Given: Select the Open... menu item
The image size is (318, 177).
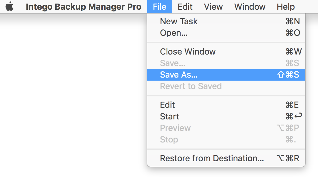Looking at the screenshot, I should [x=226, y=33].
